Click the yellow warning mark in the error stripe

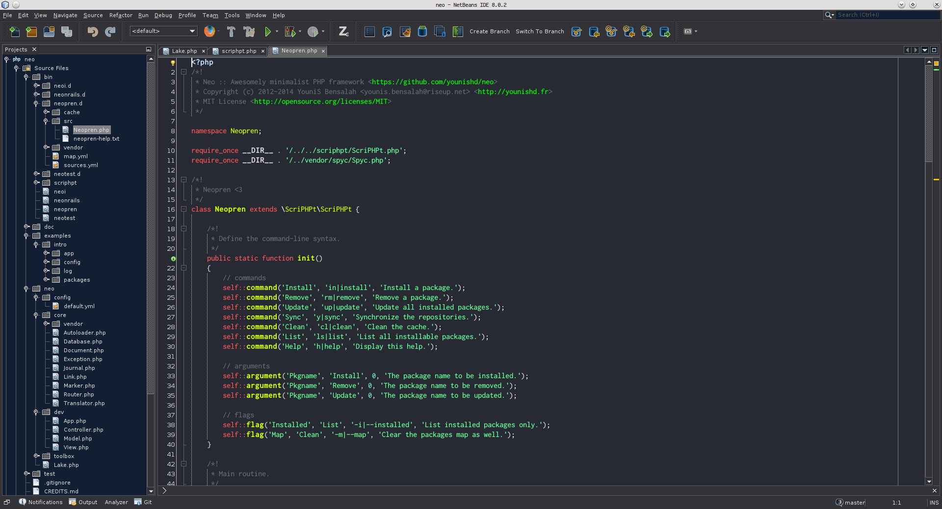point(936,180)
